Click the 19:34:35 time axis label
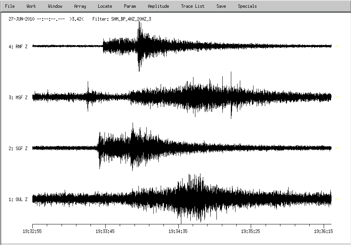The width and height of the screenshot is (351, 245). [178, 231]
